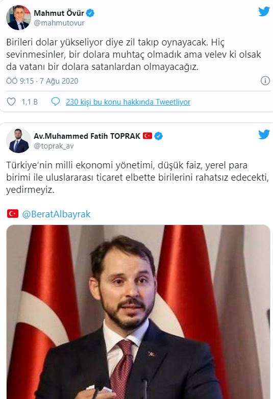Click the Av.Muhammed Fatih TOPRAK display name
Image resolution: width=273 pixels, height=399 pixels.
(x=87, y=136)
